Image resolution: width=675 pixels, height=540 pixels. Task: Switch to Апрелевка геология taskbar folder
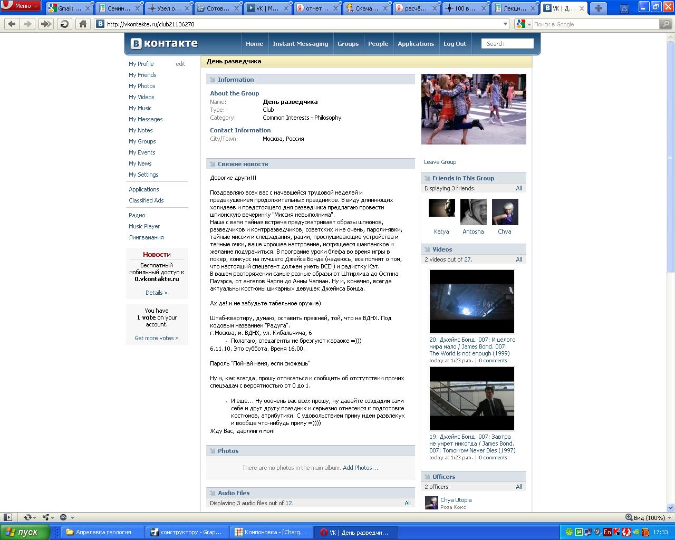pyautogui.click(x=103, y=532)
